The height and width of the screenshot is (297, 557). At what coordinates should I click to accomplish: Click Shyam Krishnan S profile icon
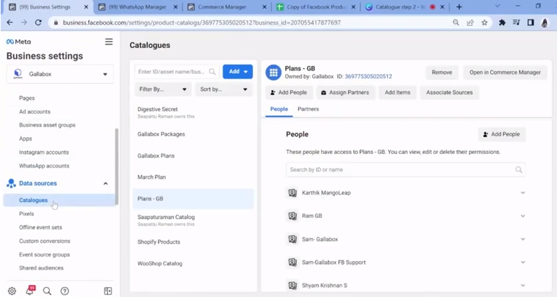[292, 285]
